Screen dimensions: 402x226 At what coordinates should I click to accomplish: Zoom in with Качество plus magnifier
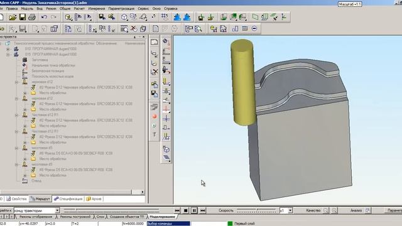[334, 210]
